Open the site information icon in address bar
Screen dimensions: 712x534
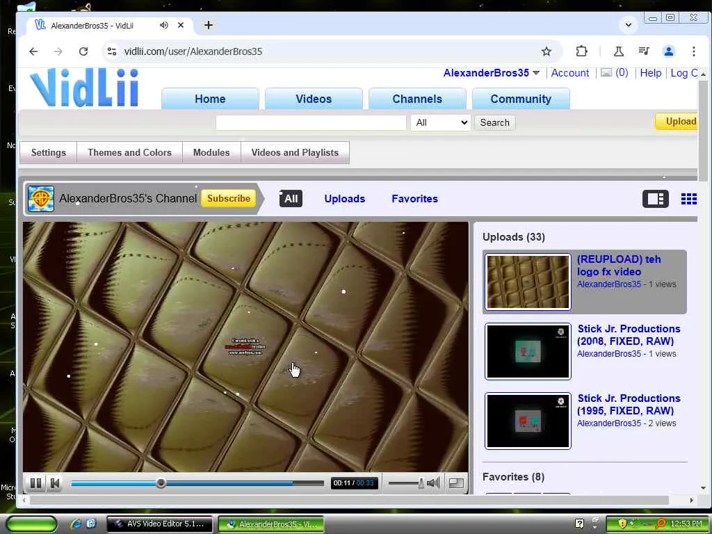coord(112,51)
